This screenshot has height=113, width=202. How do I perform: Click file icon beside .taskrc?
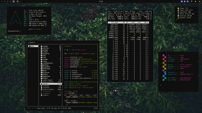pyautogui.click(x=42, y=95)
